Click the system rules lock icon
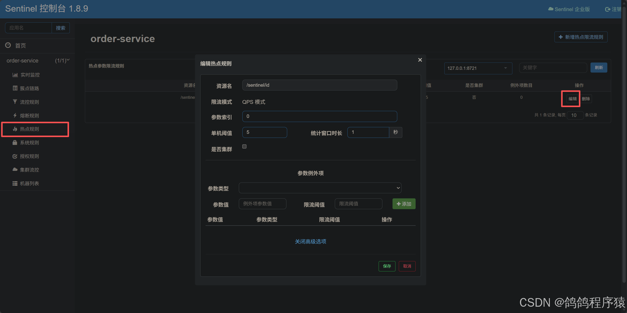The height and width of the screenshot is (313, 627). pos(15,143)
